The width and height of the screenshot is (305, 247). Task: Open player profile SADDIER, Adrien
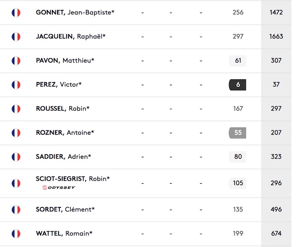63,157
